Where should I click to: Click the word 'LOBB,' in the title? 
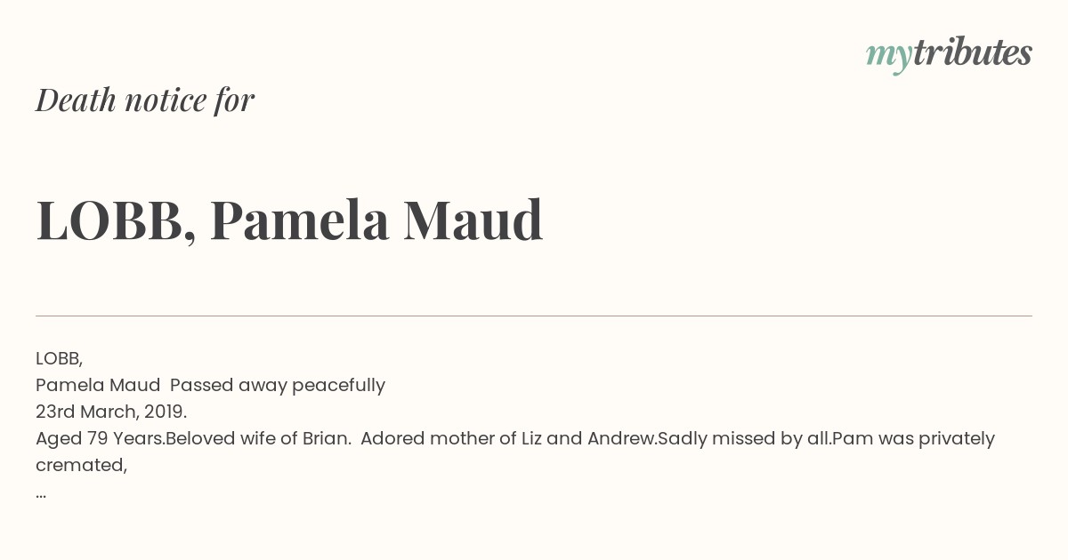[116, 222]
